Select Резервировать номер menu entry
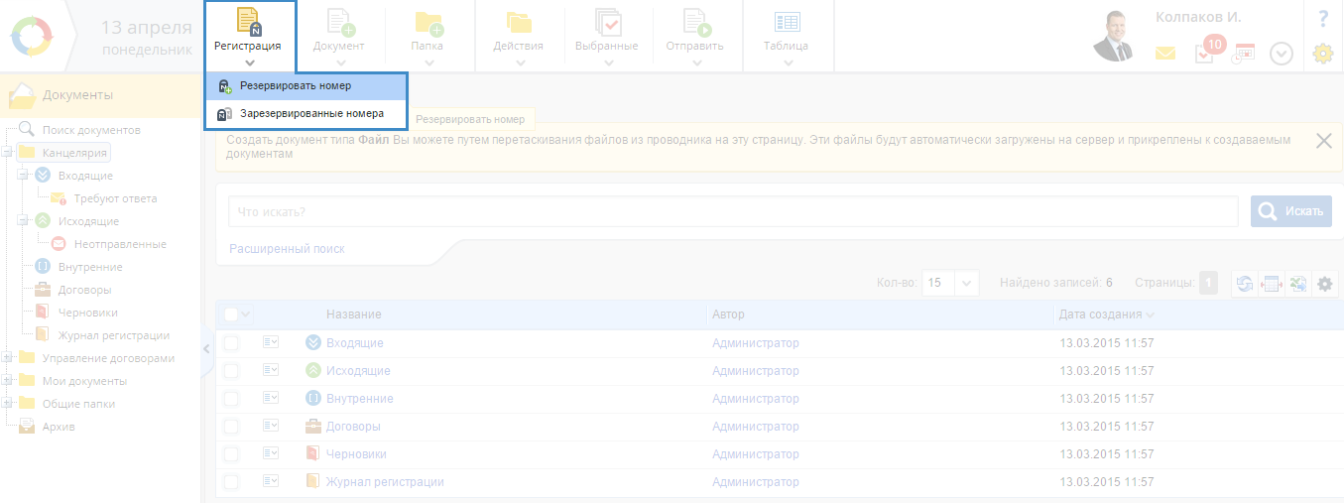The width and height of the screenshot is (1344, 503). 295,86
